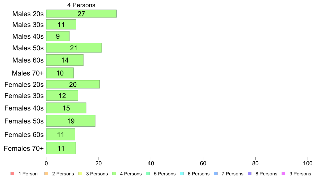Click the cyan 6 Persons legend swatch
Viewport: 315px width, 195px height.
(x=182, y=174)
